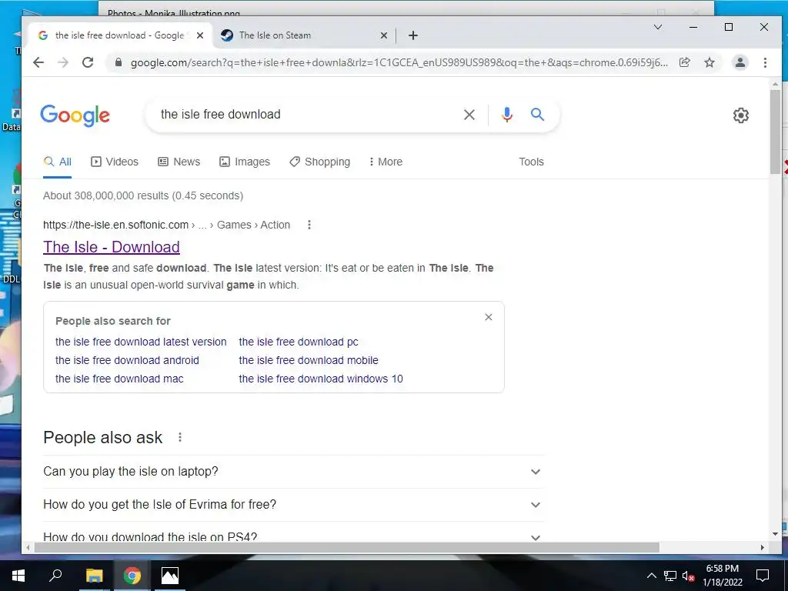
Task: Search 'the isle free download mac'
Action: (119, 379)
